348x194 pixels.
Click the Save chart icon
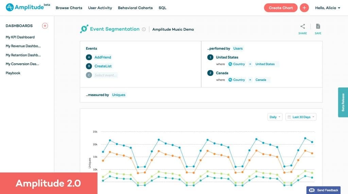(318, 27)
